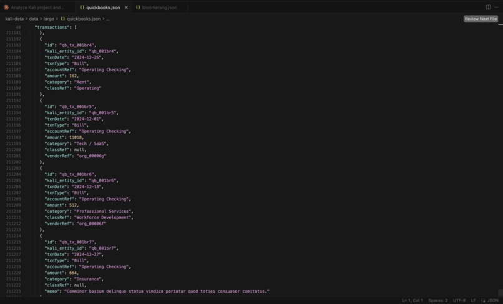This screenshot has height=304, width=503.
Task: Click the "qb_tx_001br6" id line
Action: coord(70,174)
